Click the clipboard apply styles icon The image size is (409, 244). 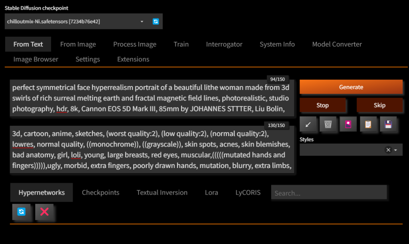[368, 125]
